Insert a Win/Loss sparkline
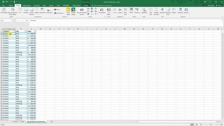The image size is (224, 126). (x=125, y=12)
